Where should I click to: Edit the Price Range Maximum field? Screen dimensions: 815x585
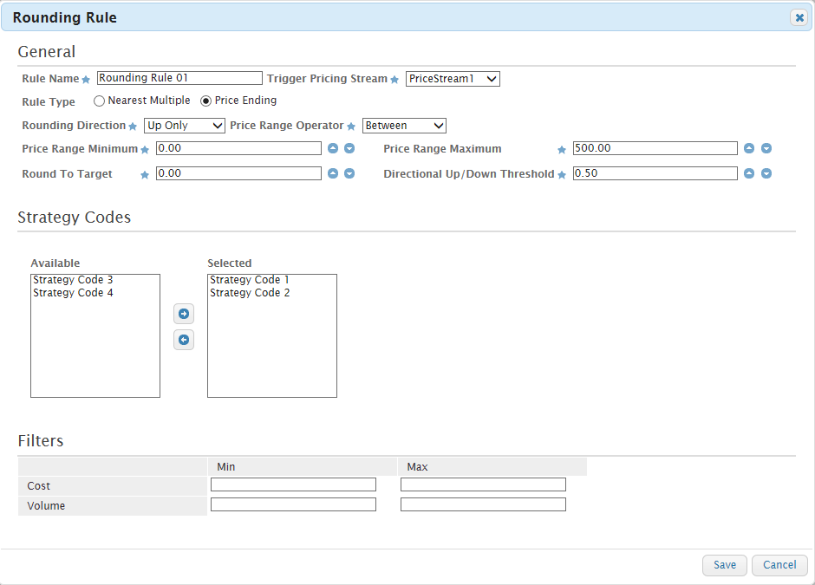[x=655, y=148]
